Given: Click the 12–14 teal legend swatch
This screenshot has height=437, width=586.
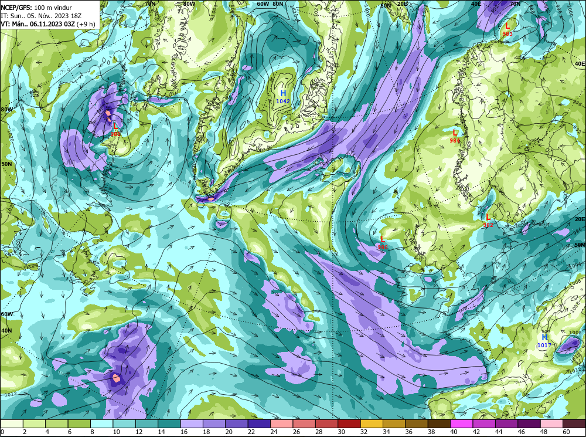Looking at the screenshot, I should click(x=146, y=424).
